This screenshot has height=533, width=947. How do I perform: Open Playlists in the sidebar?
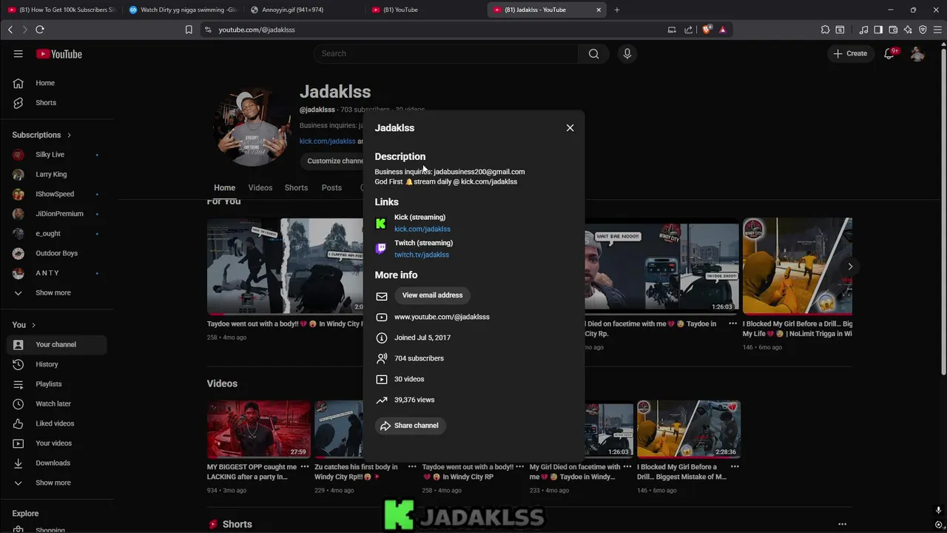[57, 384]
